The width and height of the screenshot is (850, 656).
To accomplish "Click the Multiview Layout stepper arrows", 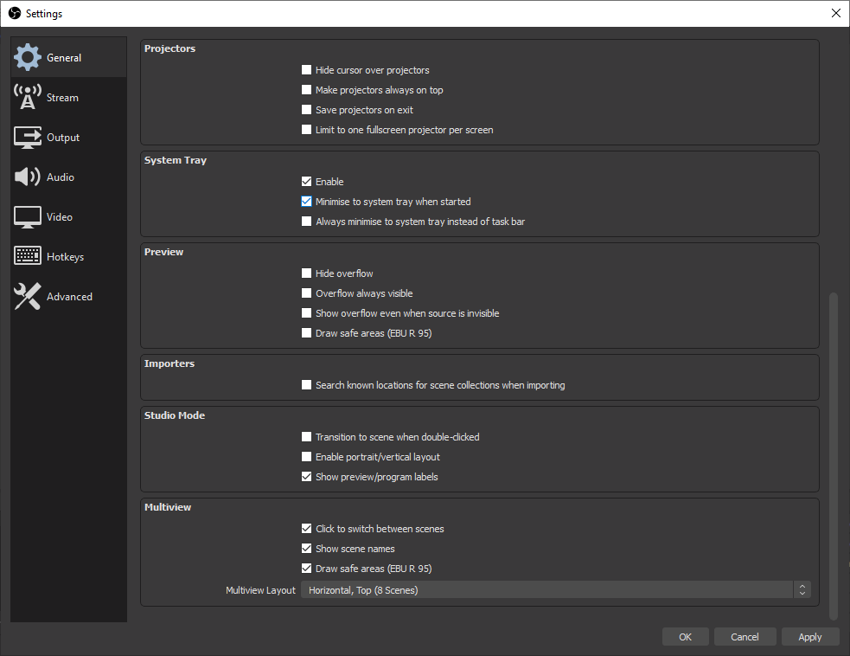I will pos(802,589).
